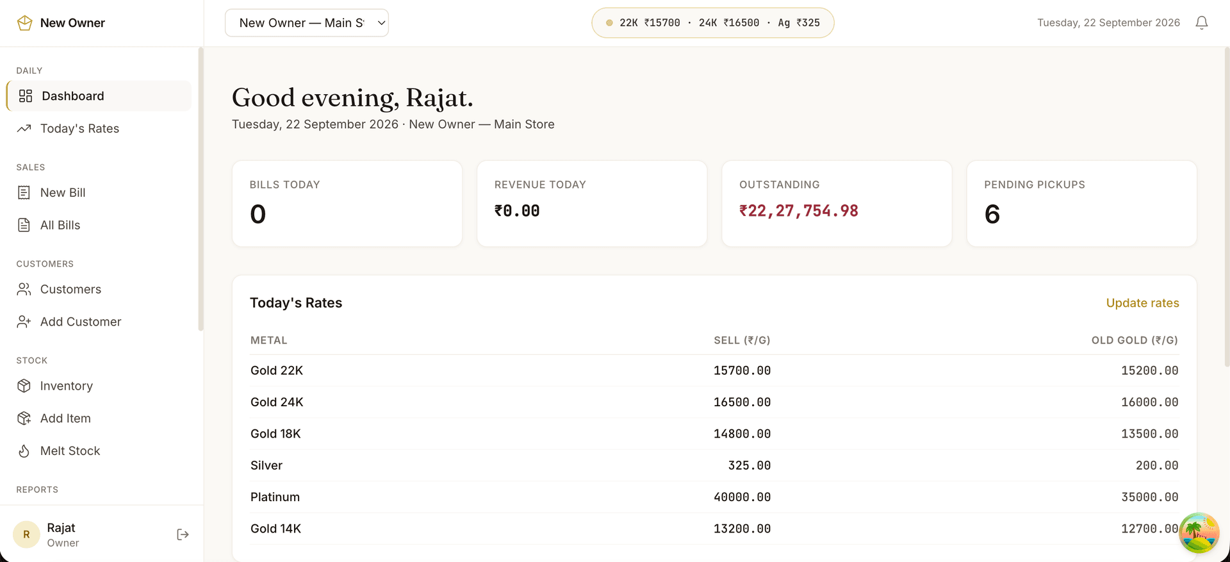Open the store selector dropdown

[x=307, y=23]
